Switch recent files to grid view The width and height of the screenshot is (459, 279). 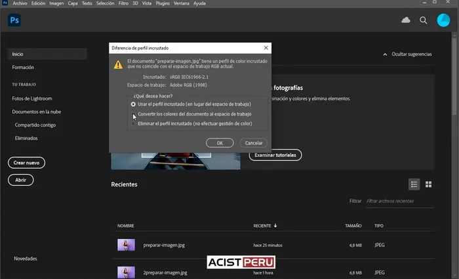pos(428,184)
